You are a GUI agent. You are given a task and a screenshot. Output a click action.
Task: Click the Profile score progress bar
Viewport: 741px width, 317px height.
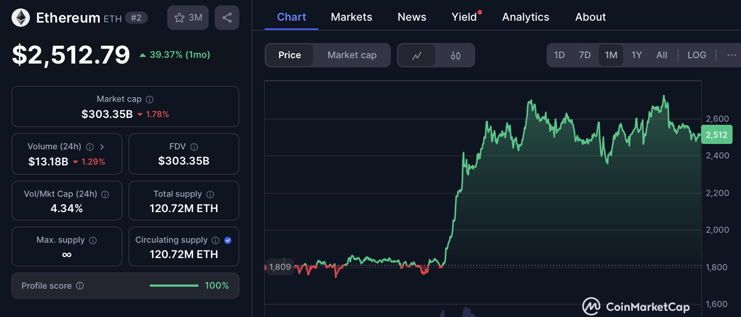174,286
